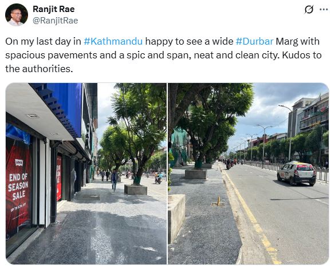Click the motorcyclist in the left photo

coord(159,179)
